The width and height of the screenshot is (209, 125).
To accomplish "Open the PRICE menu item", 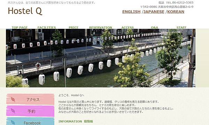I will [73, 27].
